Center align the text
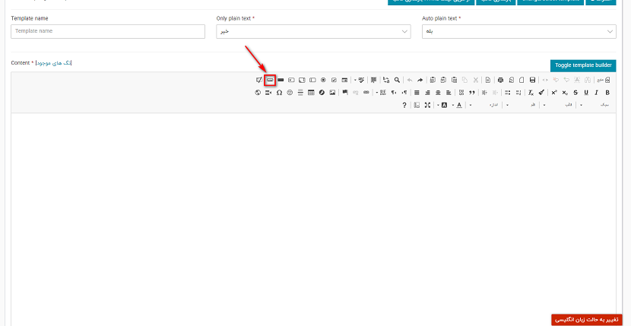Viewport: 631px width, 326px height. click(x=438, y=93)
